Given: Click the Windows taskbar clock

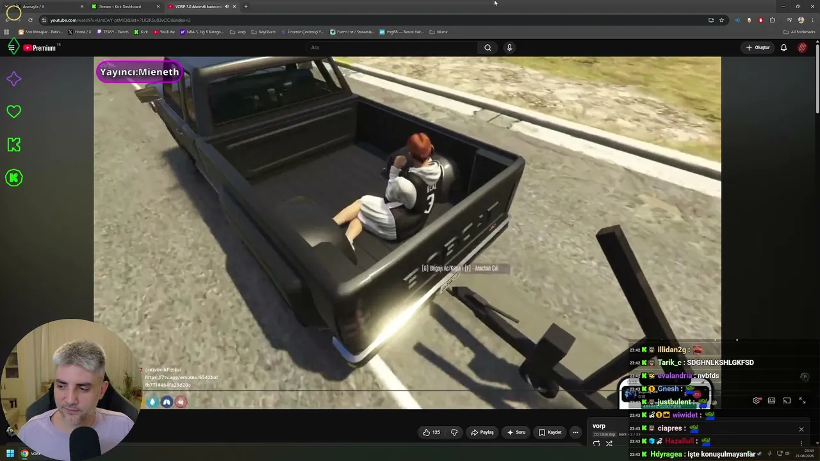Looking at the screenshot, I should [x=804, y=453].
